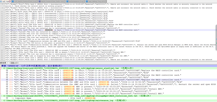Switch to the LSI_RAID_Controller_Log tab

(25, 2)
